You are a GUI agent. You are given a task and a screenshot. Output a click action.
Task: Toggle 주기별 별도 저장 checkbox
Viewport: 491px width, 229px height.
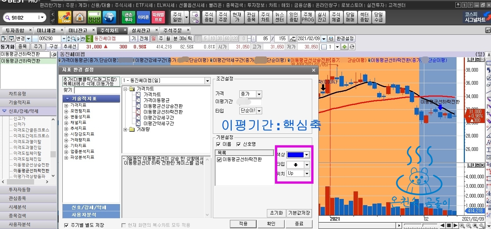tap(66, 225)
